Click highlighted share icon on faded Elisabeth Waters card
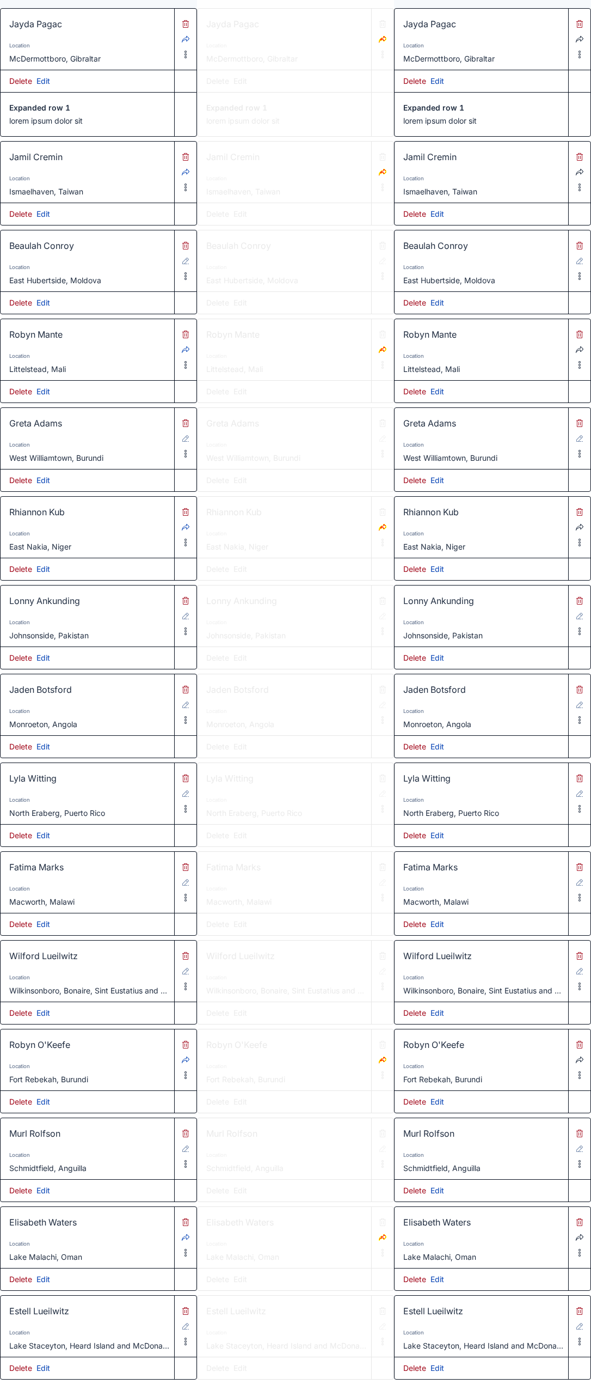This screenshot has width=591, height=1384. coord(383,1237)
